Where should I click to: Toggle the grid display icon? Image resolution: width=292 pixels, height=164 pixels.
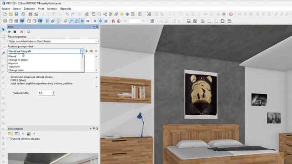pos(82,21)
